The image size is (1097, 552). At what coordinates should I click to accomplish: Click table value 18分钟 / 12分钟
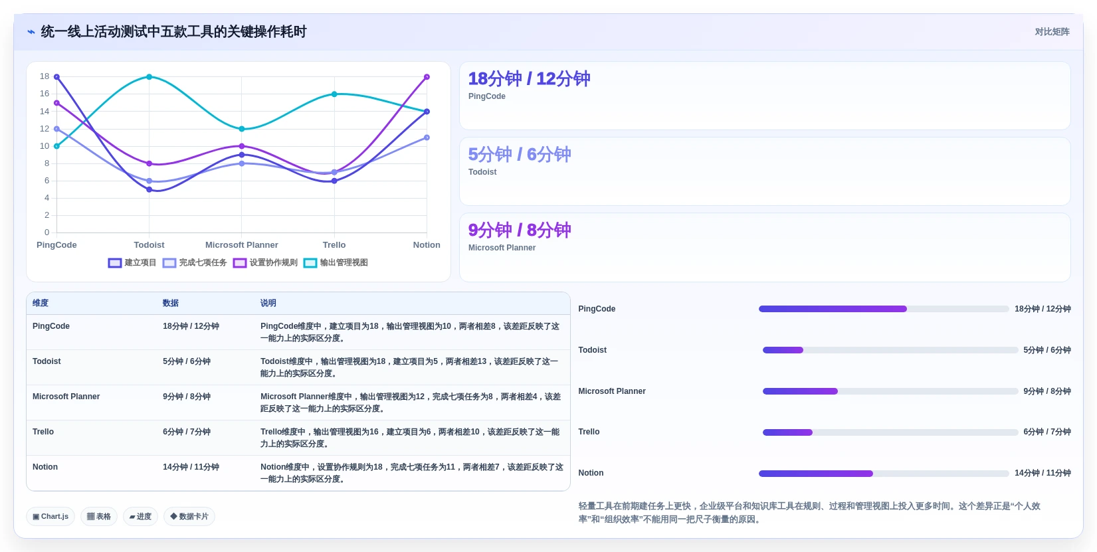[191, 326]
